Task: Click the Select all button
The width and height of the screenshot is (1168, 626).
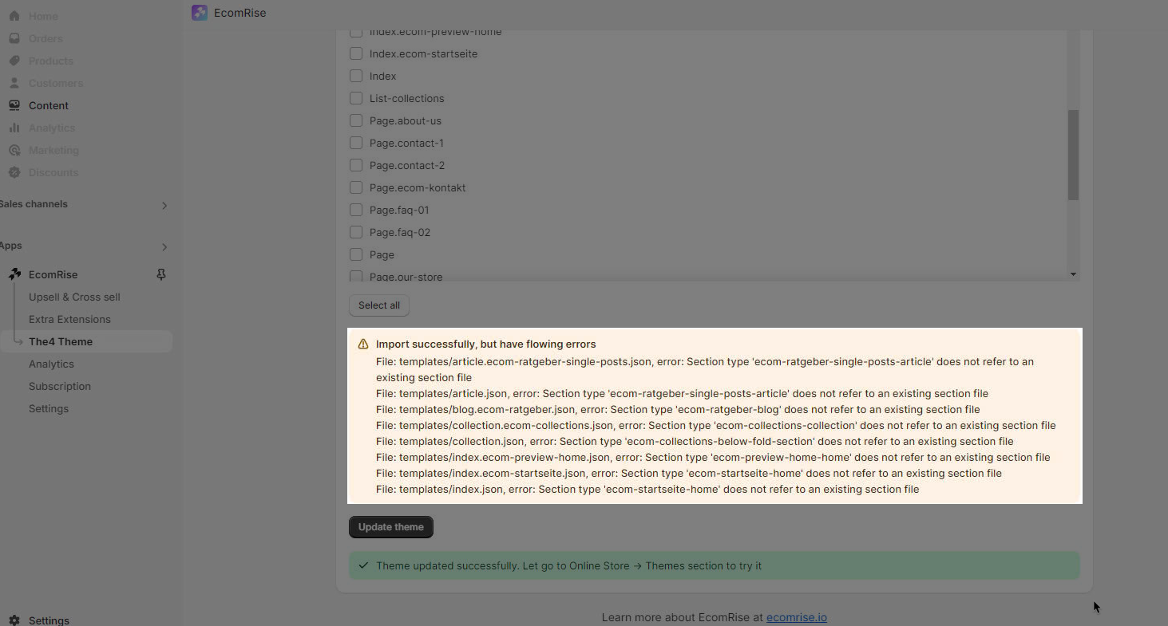Action: click(379, 305)
